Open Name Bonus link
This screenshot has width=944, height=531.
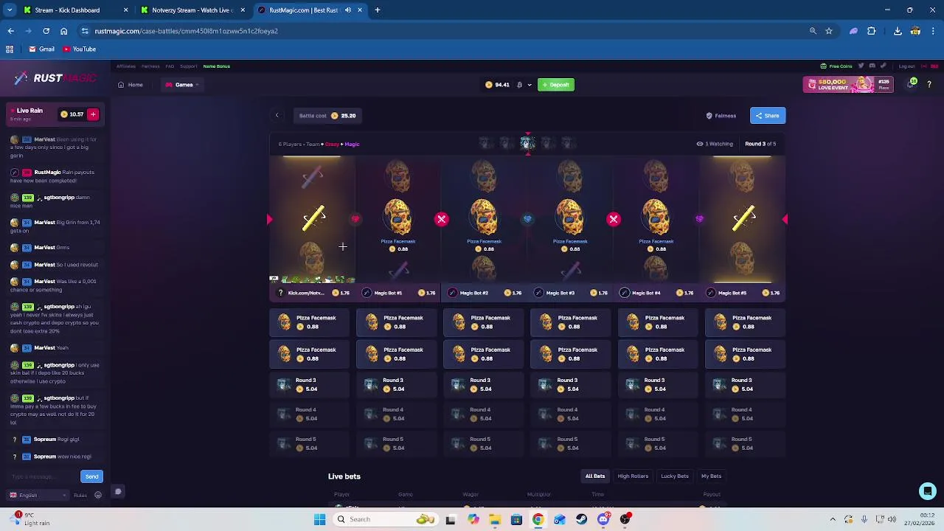click(217, 66)
